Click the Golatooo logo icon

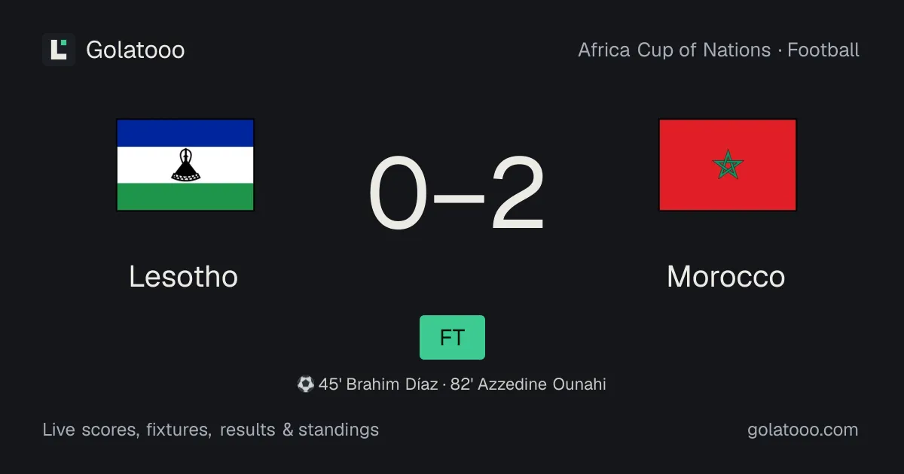(59, 50)
